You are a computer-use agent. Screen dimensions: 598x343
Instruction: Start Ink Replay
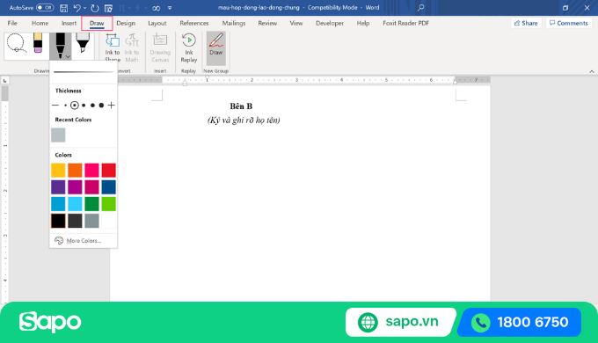tap(189, 47)
